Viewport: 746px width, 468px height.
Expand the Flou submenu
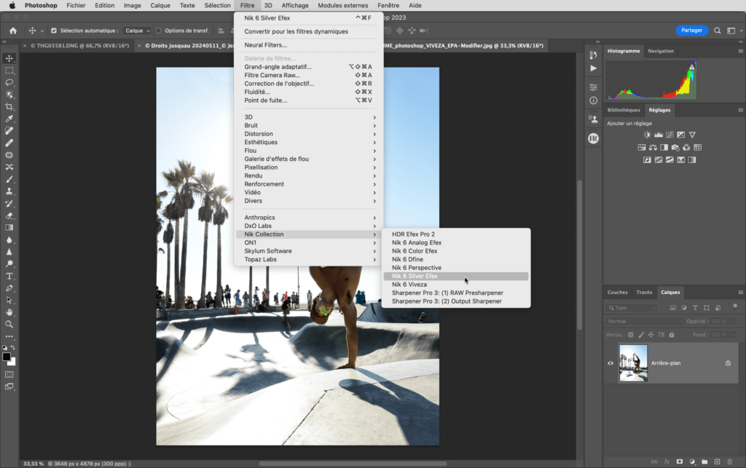(x=310, y=151)
